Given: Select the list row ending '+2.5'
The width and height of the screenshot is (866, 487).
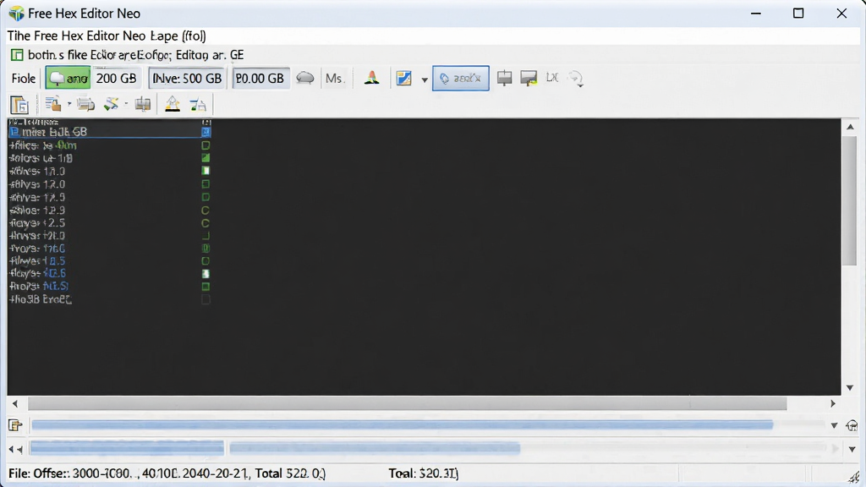Looking at the screenshot, I should click(109, 223).
